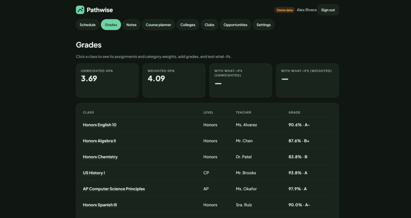Click the With What-Ifs (Weighted) card
Image resolution: width=411 pixels, height=218 pixels.
307,80
